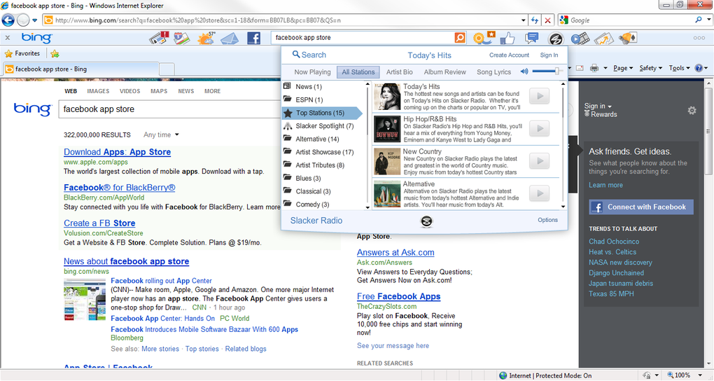
Task: Click the Slacker logo in the panel footer
Action: click(x=426, y=221)
